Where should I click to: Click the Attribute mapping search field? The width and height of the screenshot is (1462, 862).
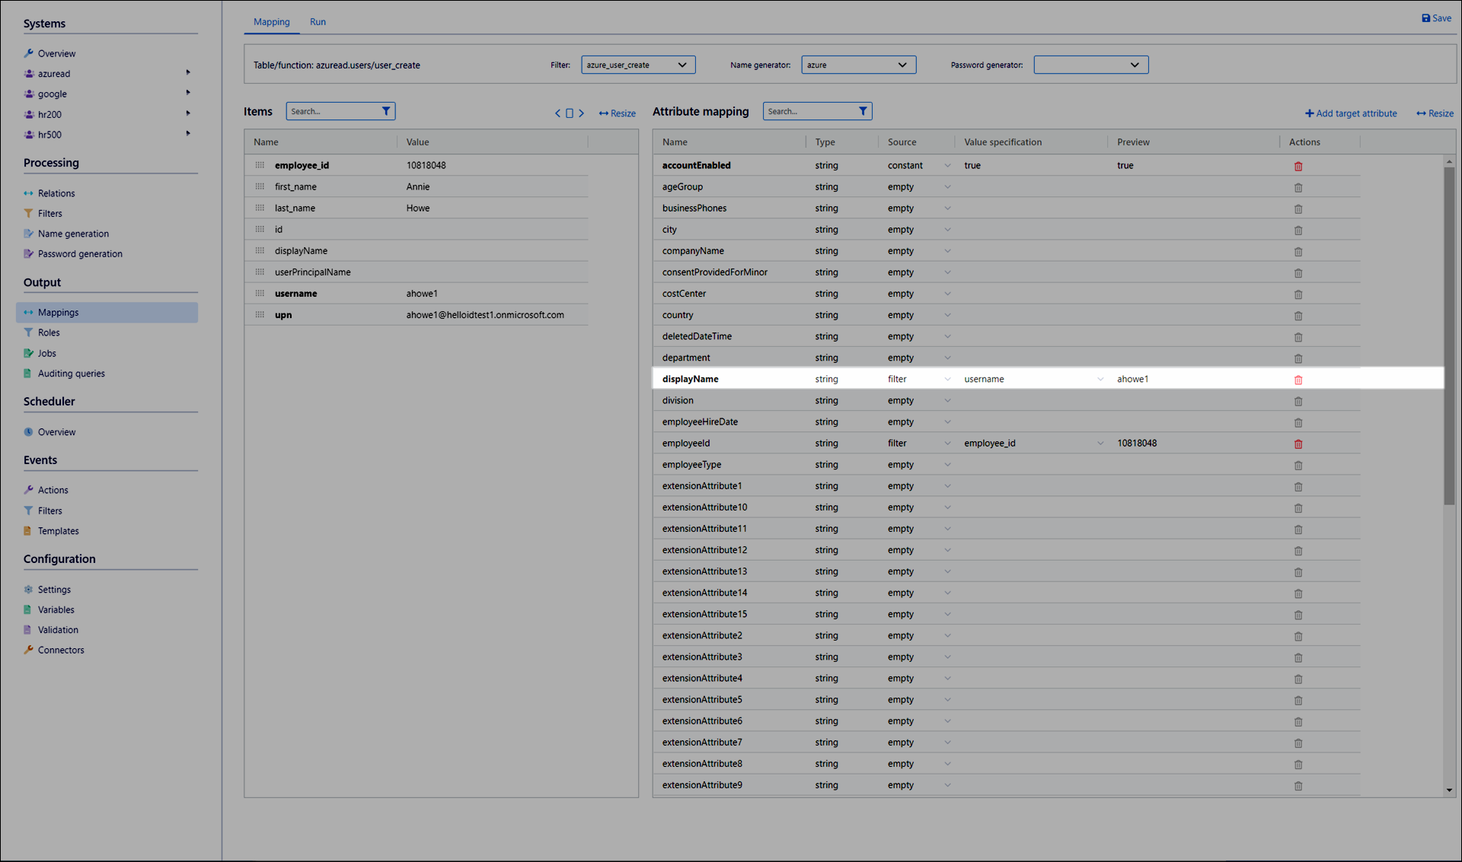click(x=809, y=111)
